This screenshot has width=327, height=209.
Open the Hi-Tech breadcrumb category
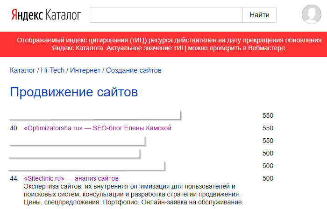click(52, 70)
